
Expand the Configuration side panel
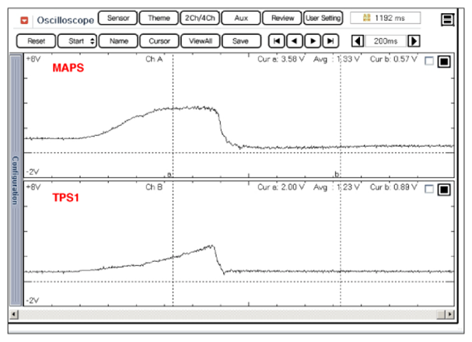pyautogui.click(x=16, y=180)
